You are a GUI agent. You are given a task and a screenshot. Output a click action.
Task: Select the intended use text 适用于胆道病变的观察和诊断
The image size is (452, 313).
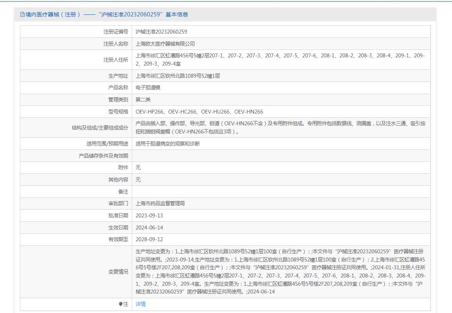click(167, 144)
